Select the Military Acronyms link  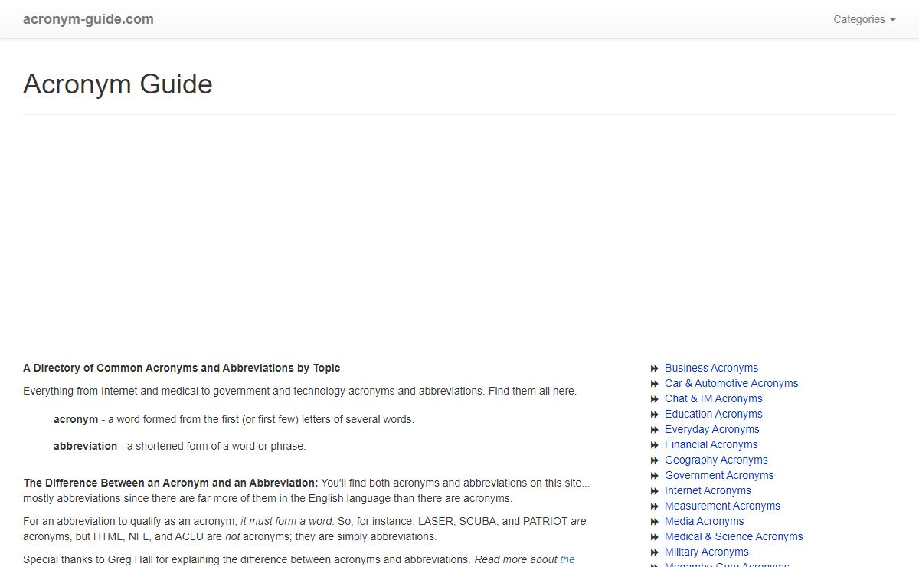pyautogui.click(x=706, y=552)
